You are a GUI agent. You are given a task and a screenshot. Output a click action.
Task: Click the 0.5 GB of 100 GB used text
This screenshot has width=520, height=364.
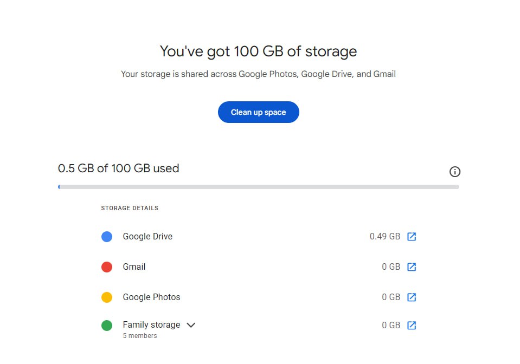coord(118,168)
